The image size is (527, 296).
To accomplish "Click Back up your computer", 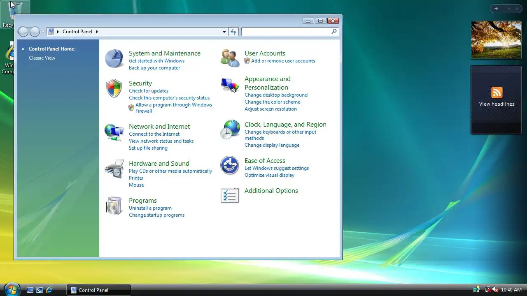I will (x=154, y=68).
